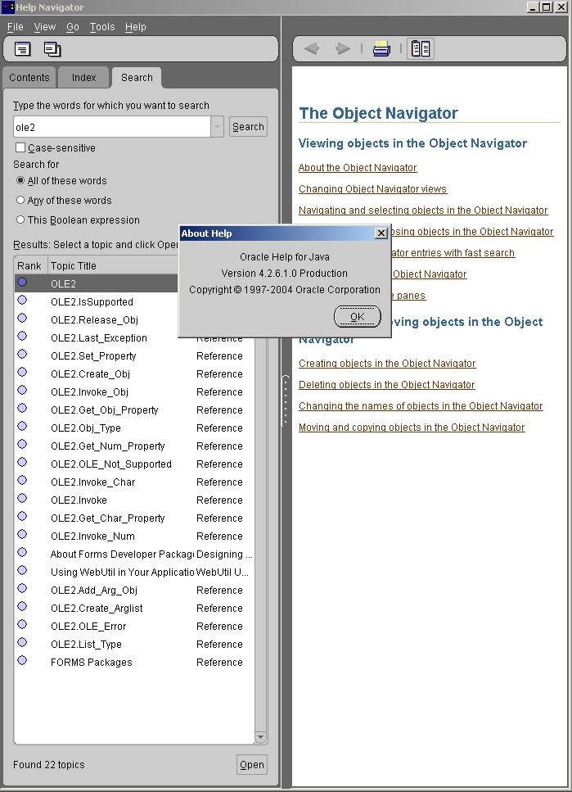Click the book-pages toolbar icon in content pane
The image size is (572, 792).
pyautogui.click(x=421, y=48)
